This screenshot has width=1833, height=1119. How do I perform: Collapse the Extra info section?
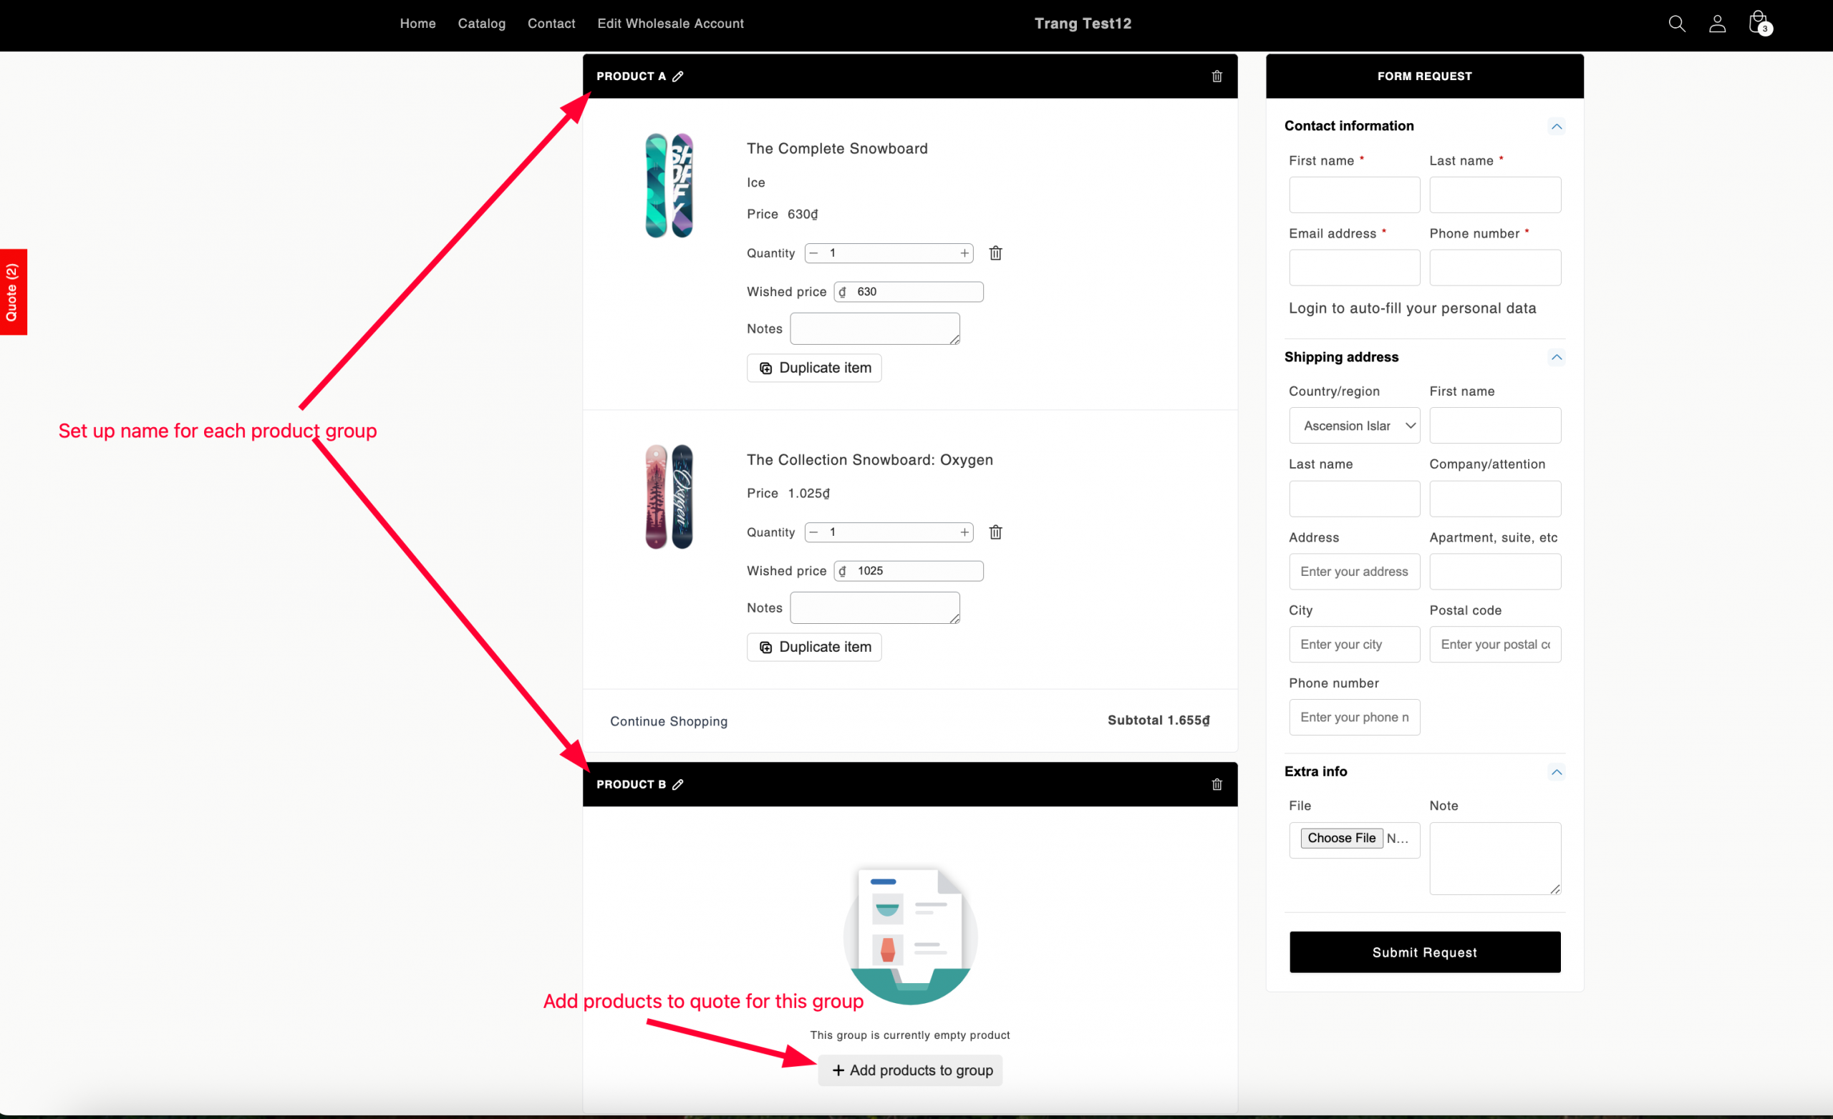(x=1557, y=772)
